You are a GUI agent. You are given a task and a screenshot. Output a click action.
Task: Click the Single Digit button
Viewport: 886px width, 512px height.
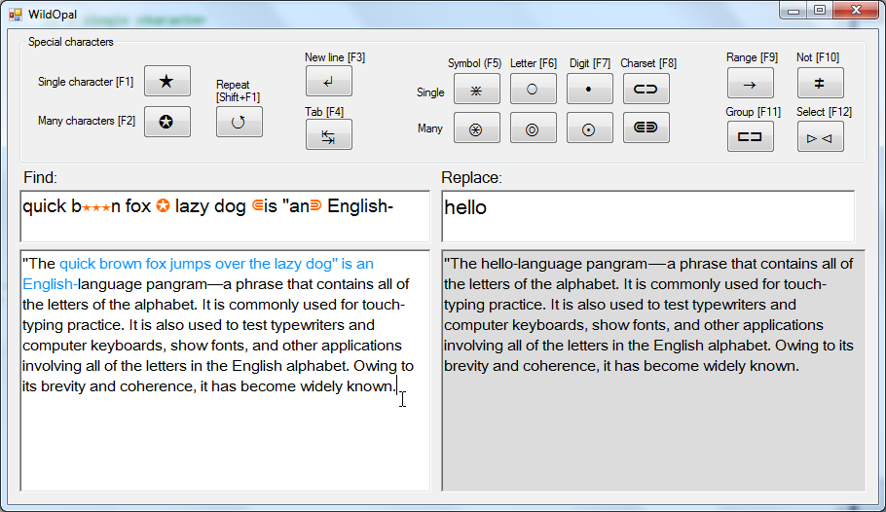(588, 89)
